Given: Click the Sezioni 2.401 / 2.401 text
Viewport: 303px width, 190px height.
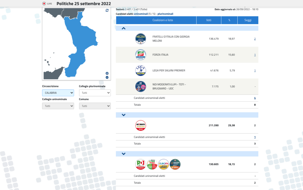Looking at the screenshot, I should tap(132, 9).
